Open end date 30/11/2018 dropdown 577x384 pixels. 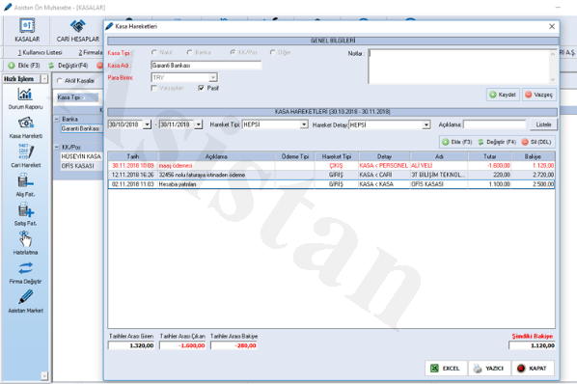point(199,124)
